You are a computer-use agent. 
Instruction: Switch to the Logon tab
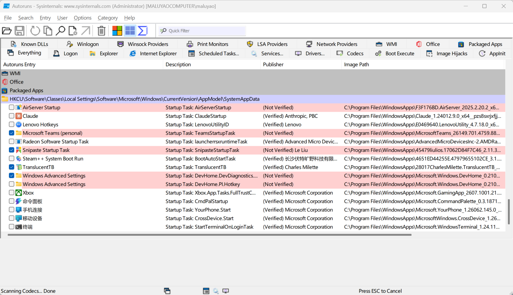pyautogui.click(x=65, y=54)
